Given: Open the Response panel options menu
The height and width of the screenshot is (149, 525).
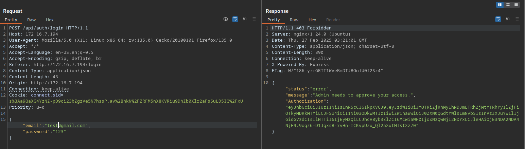Looking at the screenshot, I should pyautogui.click(x=517, y=19).
